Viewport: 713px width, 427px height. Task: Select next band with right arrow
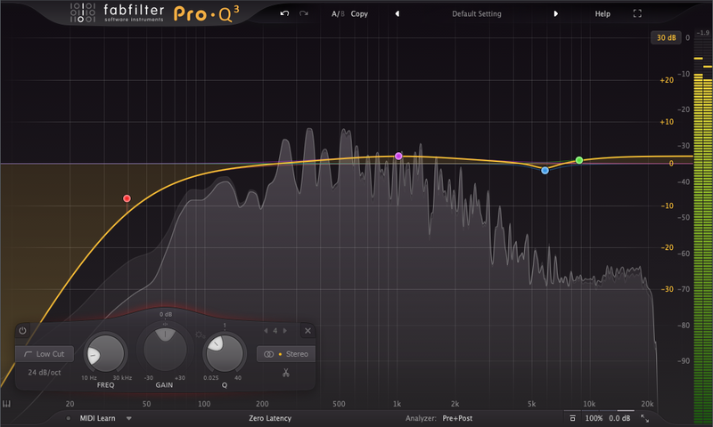[285, 331]
